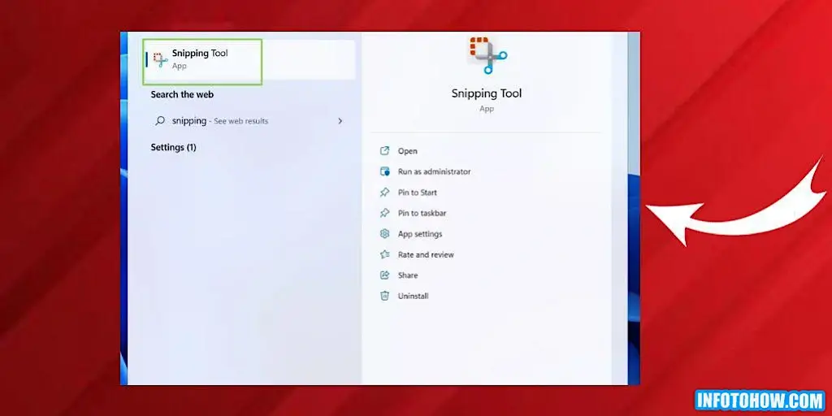Viewport: 832px width, 416px height.
Task: Click the pin icon beside Pin to Start
Action: click(384, 192)
